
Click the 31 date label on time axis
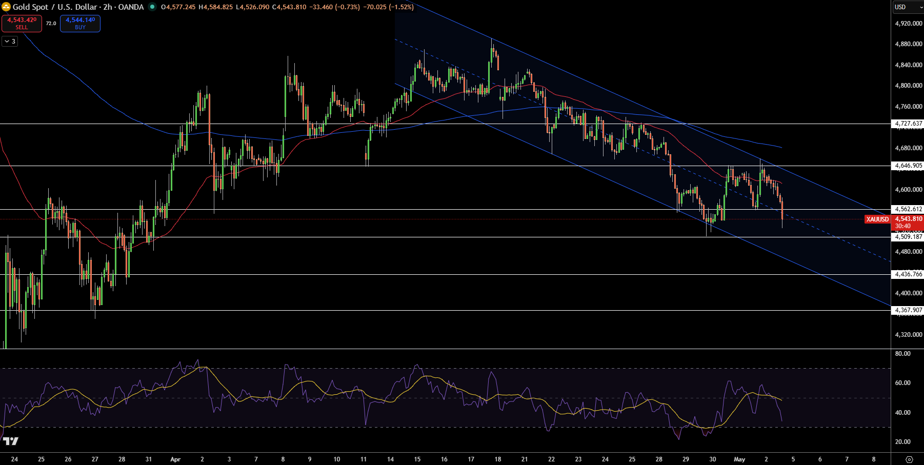click(x=149, y=459)
